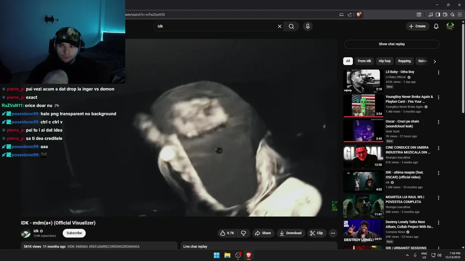
Task: Click the Create button
Action: coord(417,26)
